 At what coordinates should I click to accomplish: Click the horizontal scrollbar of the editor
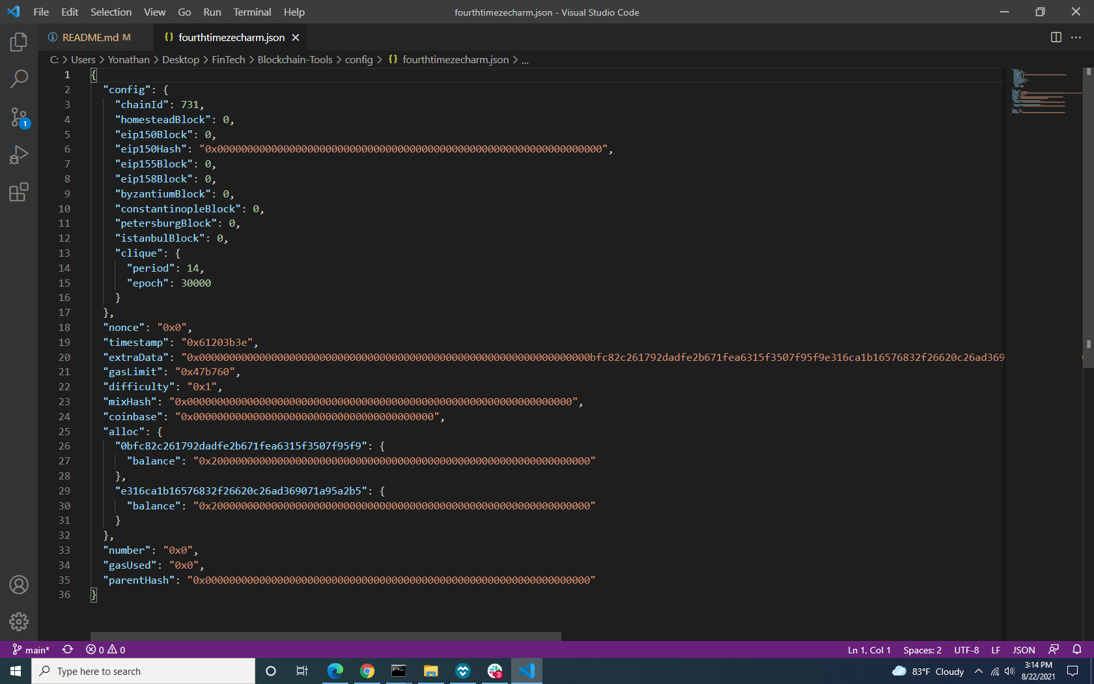pos(326,636)
